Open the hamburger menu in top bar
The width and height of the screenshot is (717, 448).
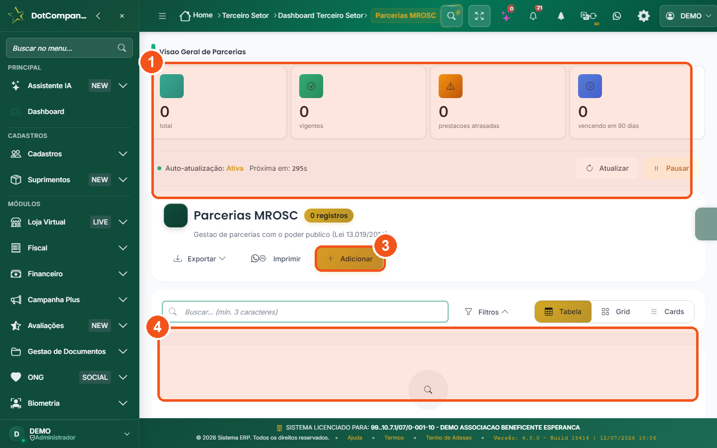(162, 16)
